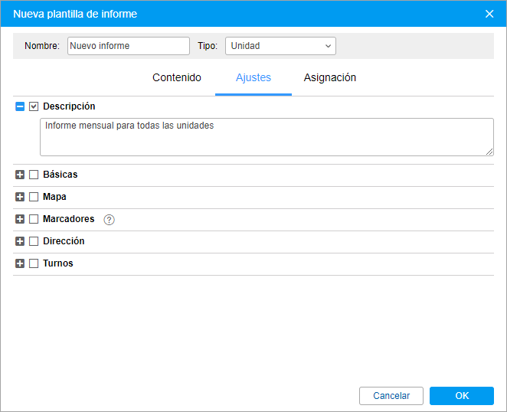Screen dimensions: 507x412
Task: Enable the Básicas checkbox
Action: (x=34, y=175)
